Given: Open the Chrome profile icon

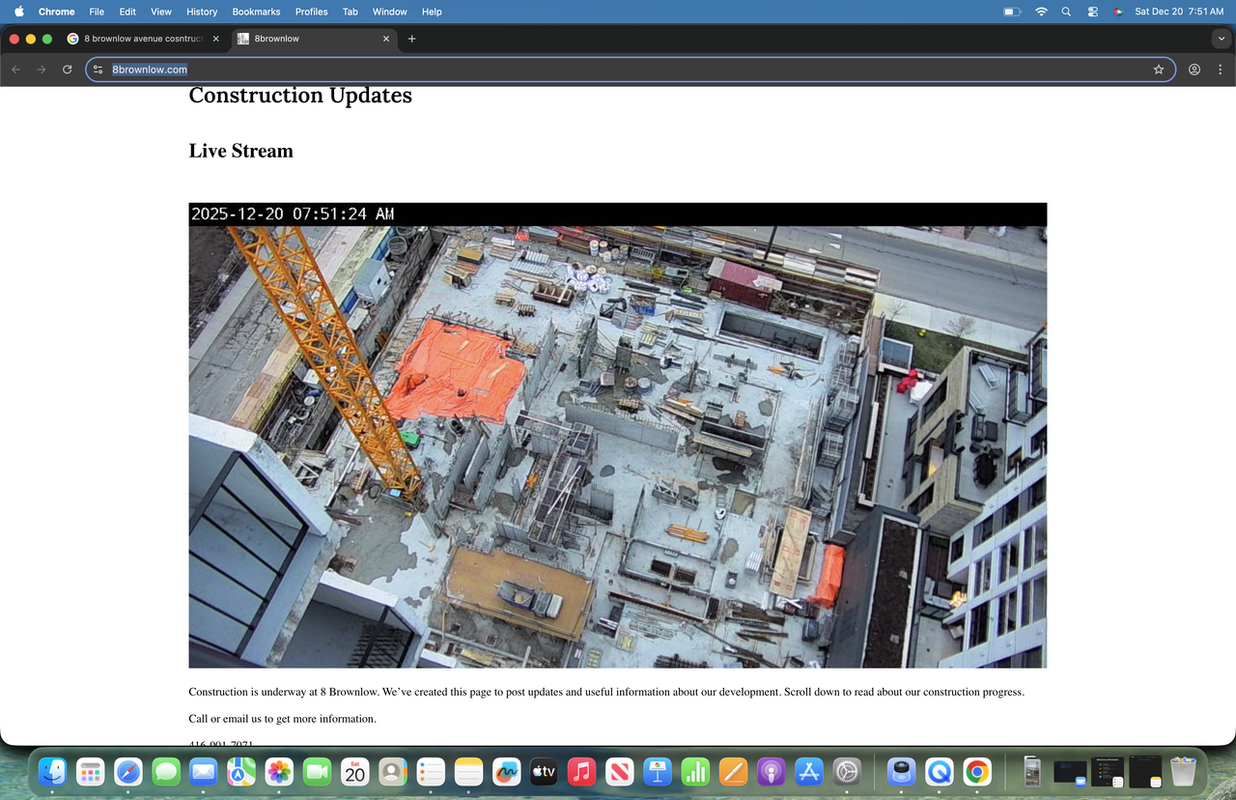Looking at the screenshot, I should tap(1194, 70).
